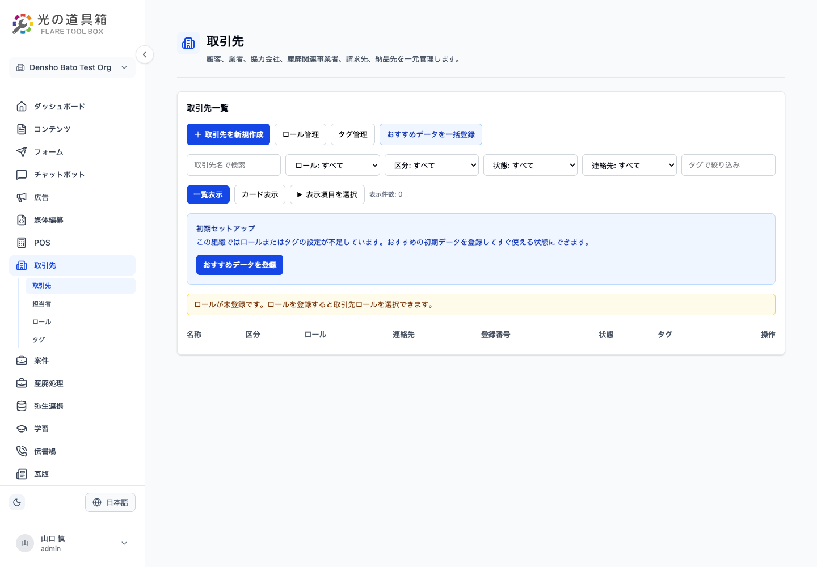This screenshot has width=817, height=567.
Task: Open the チャットボット menu item
Action: tap(72, 175)
